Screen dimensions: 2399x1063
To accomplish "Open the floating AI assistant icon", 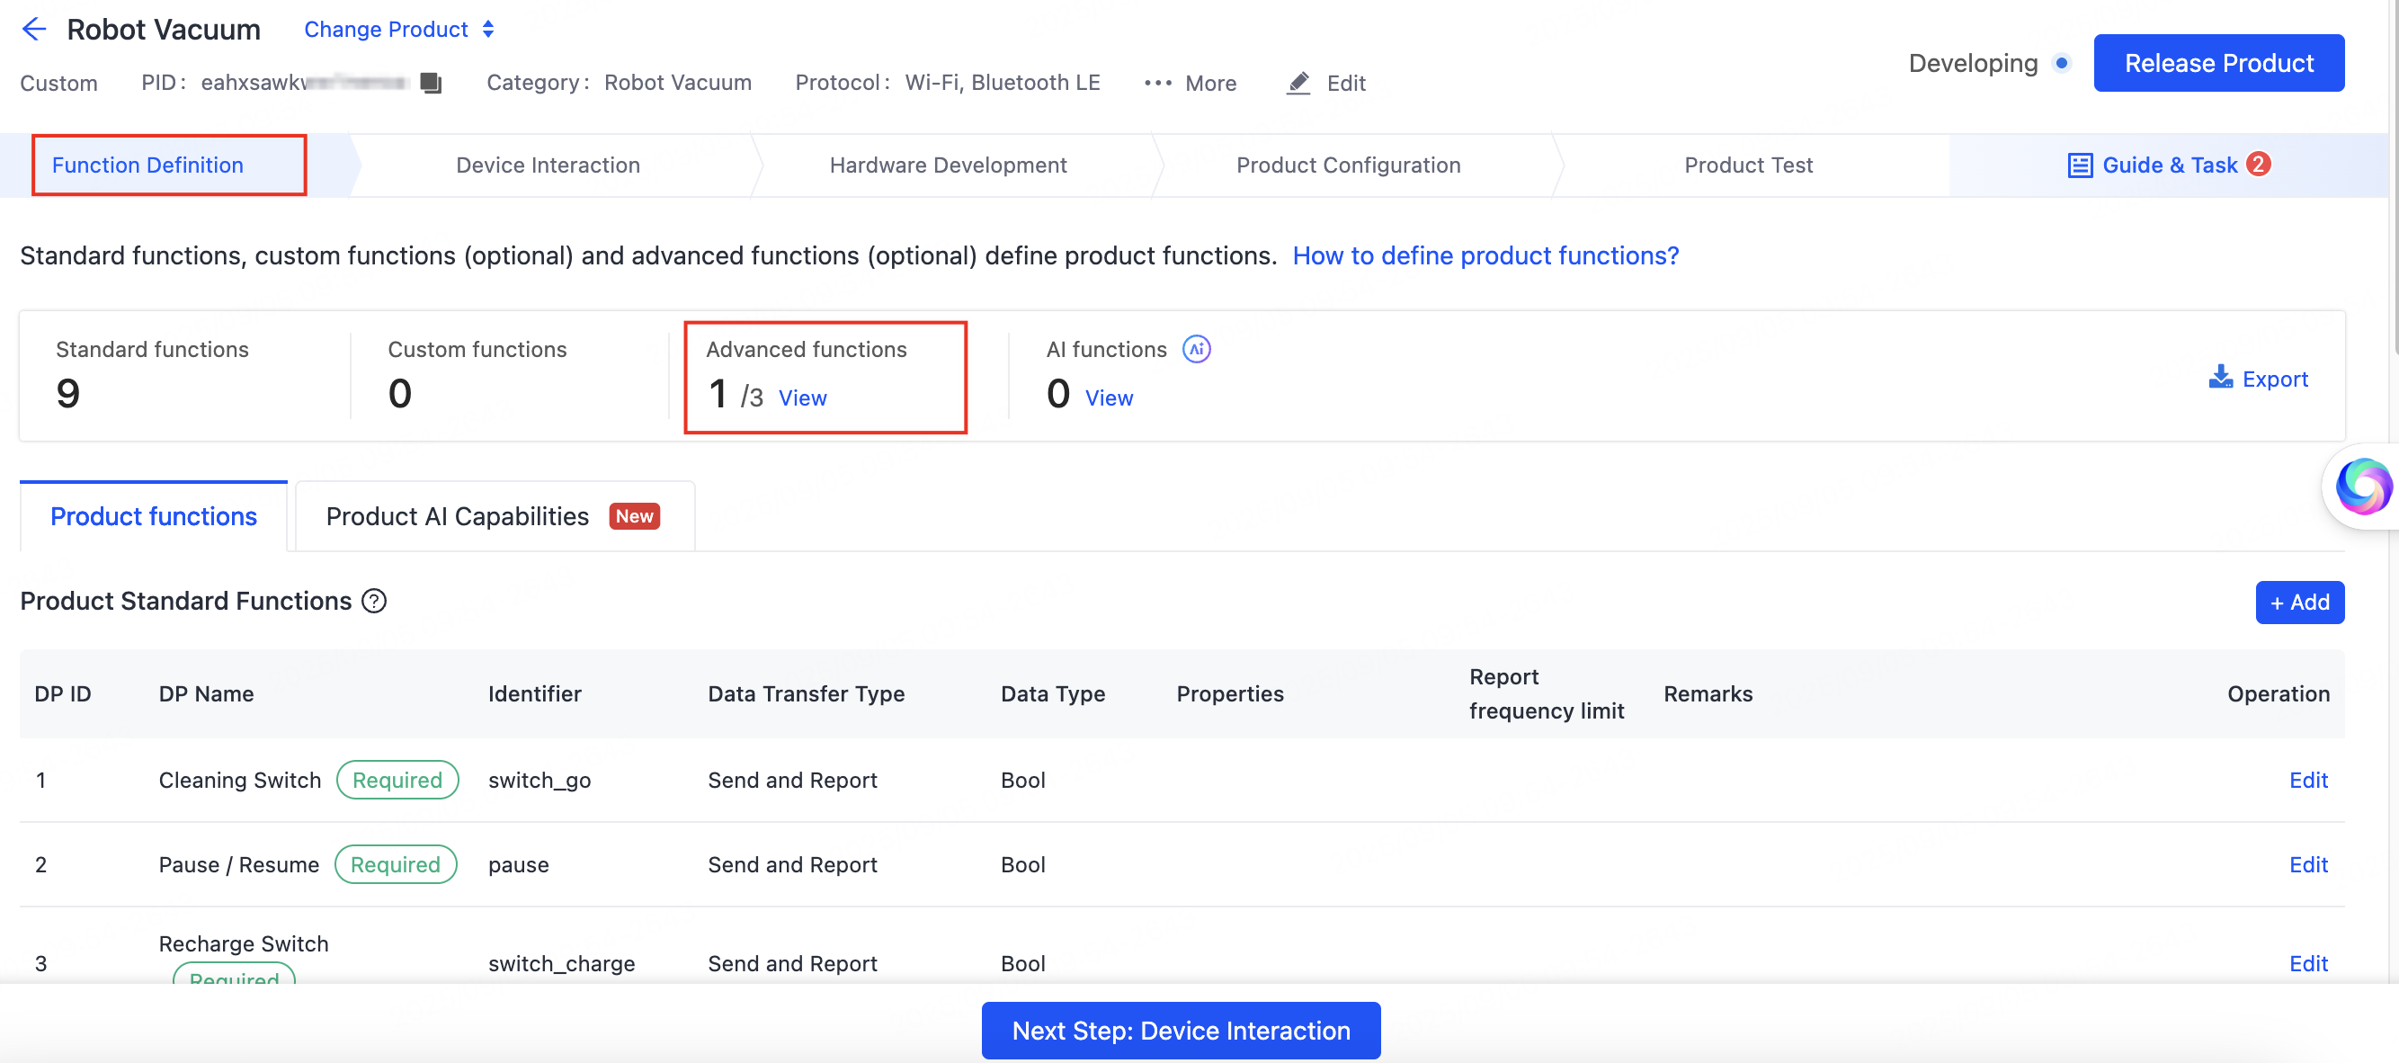I will point(2363,487).
